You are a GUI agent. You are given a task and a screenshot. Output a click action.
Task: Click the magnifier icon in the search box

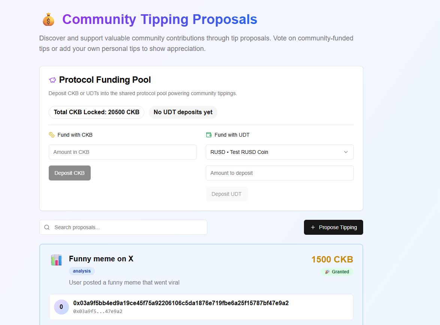(x=47, y=227)
